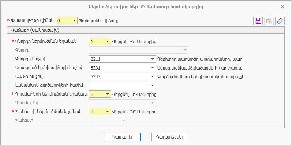This screenshot has height=146, width=292.
Task: Click the disabled Պահեստ combo box
Action: 108,120
